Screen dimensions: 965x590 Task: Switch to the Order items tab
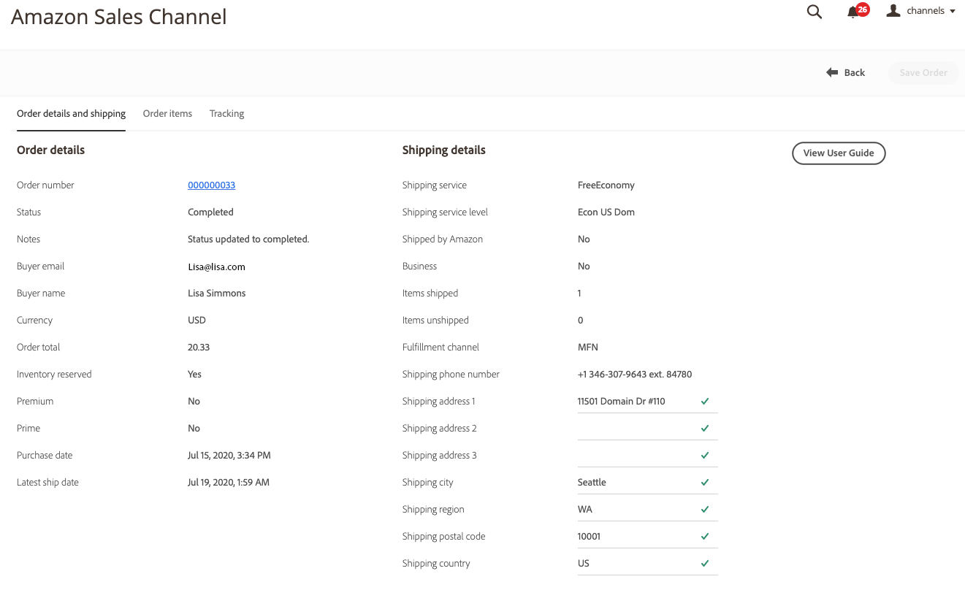(167, 114)
